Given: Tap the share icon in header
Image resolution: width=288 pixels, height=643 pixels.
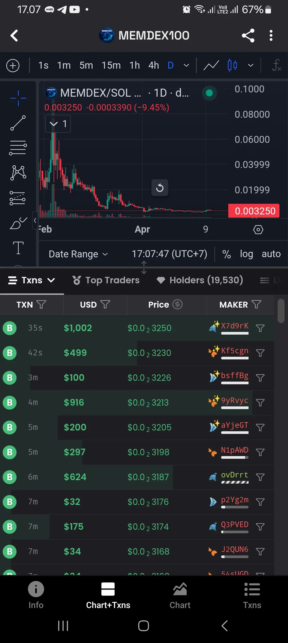Looking at the screenshot, I should click(x=248, y=36).
